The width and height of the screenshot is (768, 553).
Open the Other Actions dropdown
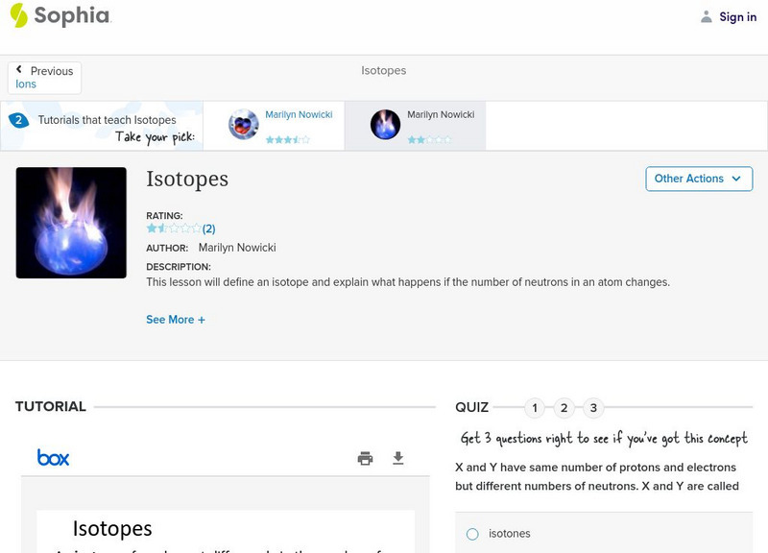click(x=698, y=179)
